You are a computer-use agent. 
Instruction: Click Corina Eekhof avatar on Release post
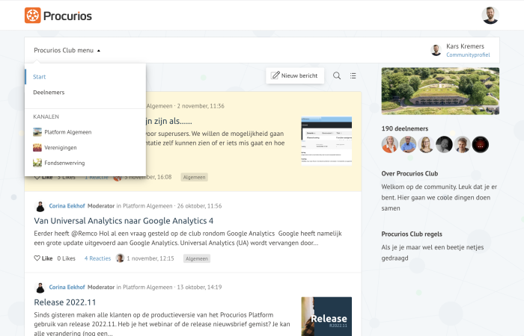(x=40, y=287)
